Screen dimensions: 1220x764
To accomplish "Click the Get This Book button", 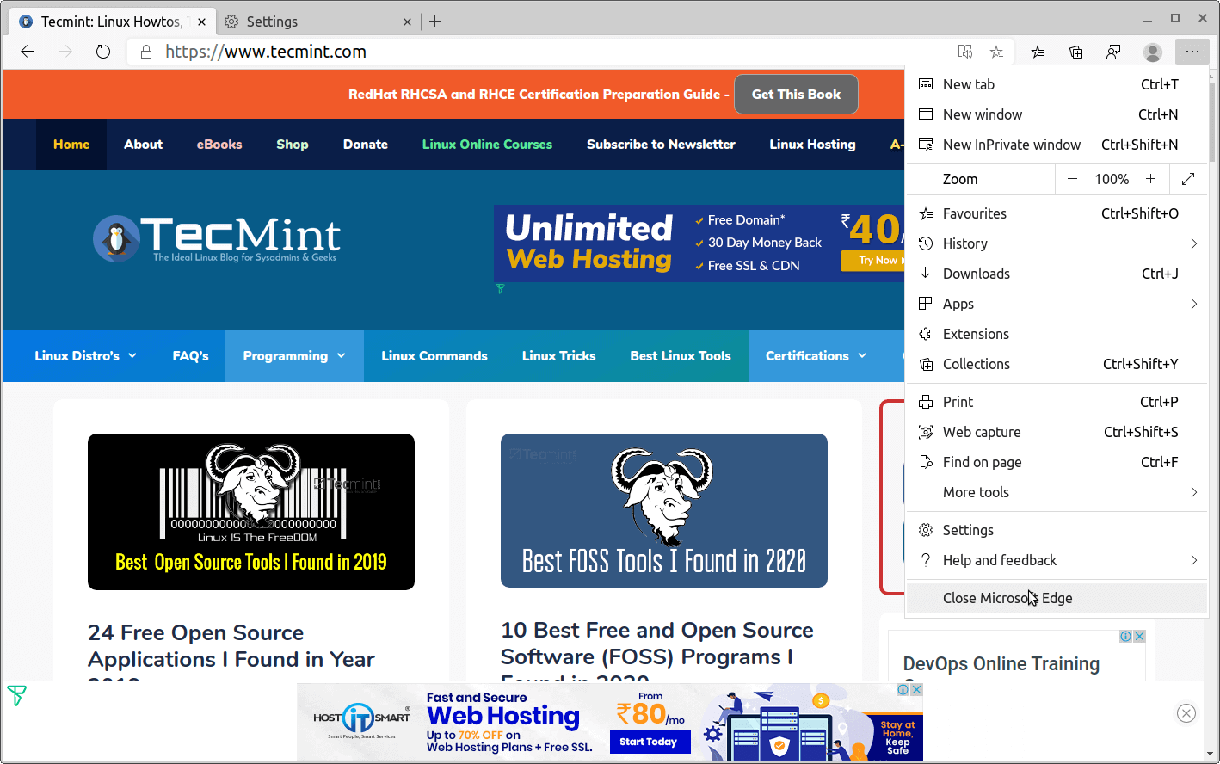I will point(796,95).
